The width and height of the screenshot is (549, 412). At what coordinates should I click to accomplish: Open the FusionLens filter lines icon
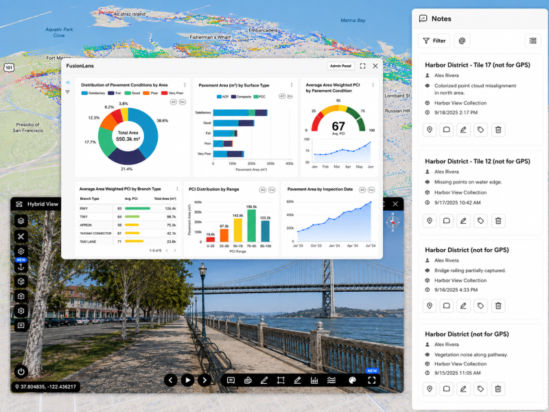click(x=67, y=92)
